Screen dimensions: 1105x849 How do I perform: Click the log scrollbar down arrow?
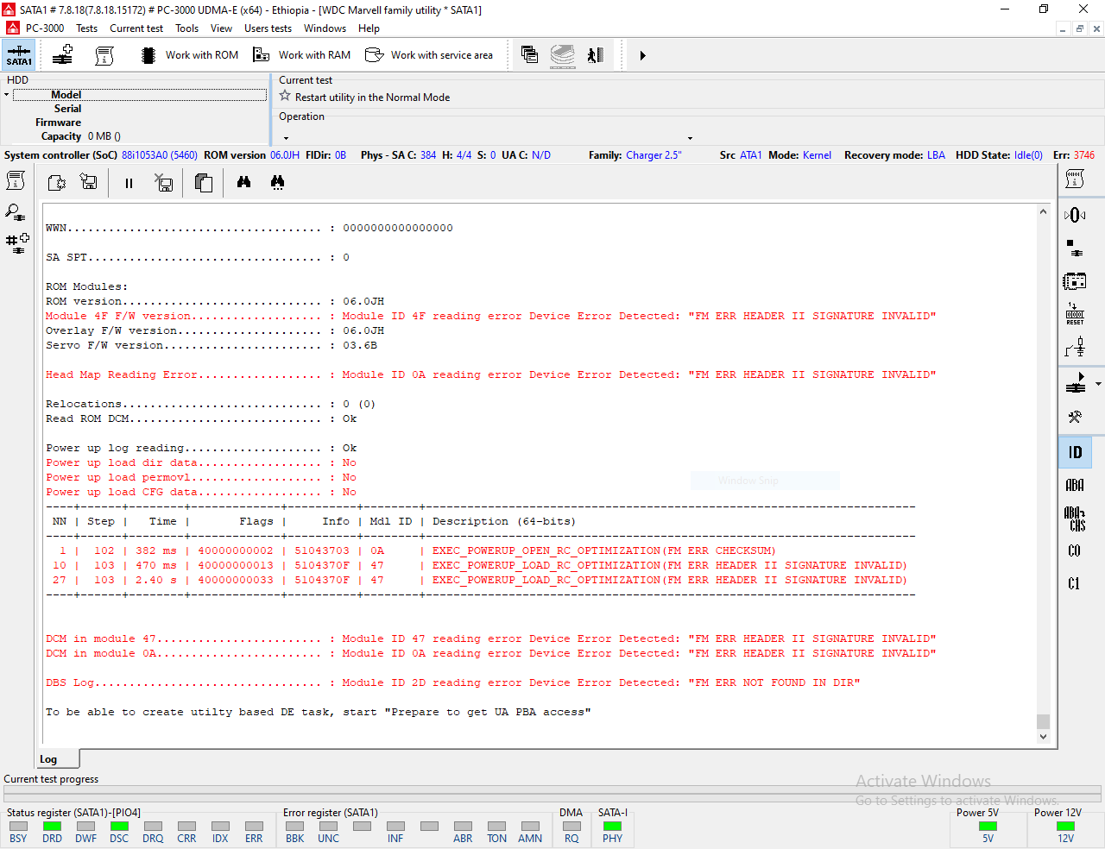point(1043,737)
